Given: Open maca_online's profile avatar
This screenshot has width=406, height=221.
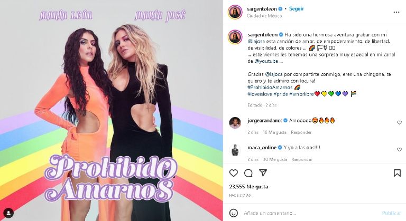Looking at the screenshot, I should click(x=235, y=150).
